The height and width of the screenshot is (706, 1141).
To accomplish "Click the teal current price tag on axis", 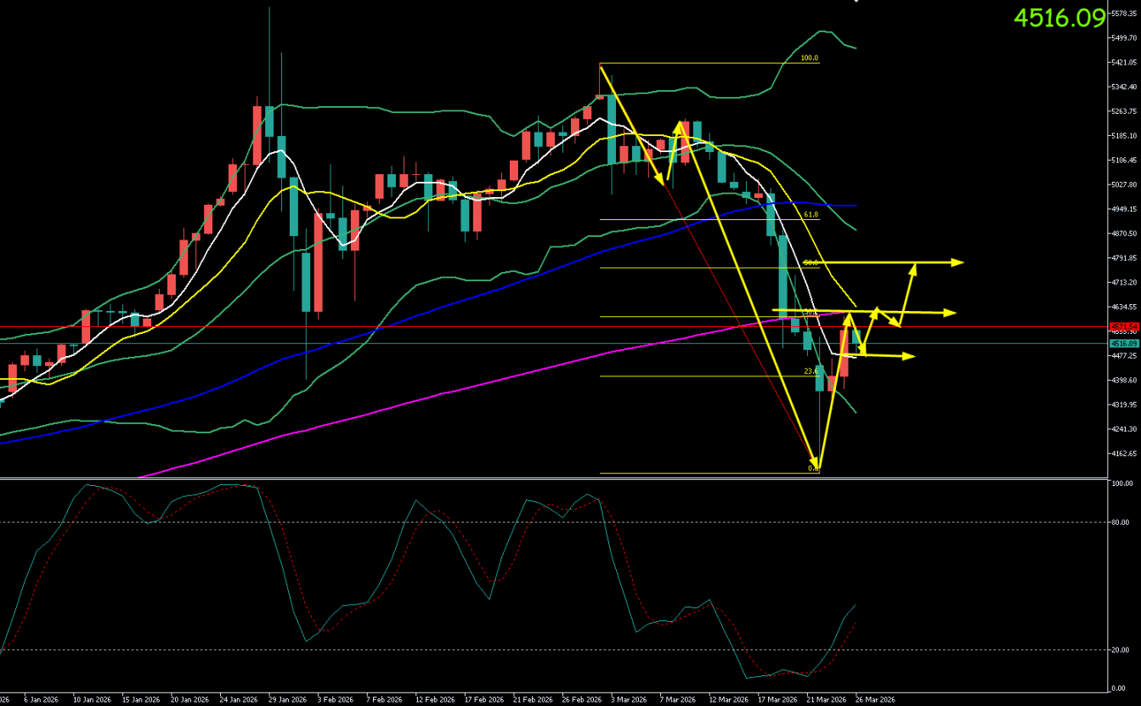I will coord(1123,343).
